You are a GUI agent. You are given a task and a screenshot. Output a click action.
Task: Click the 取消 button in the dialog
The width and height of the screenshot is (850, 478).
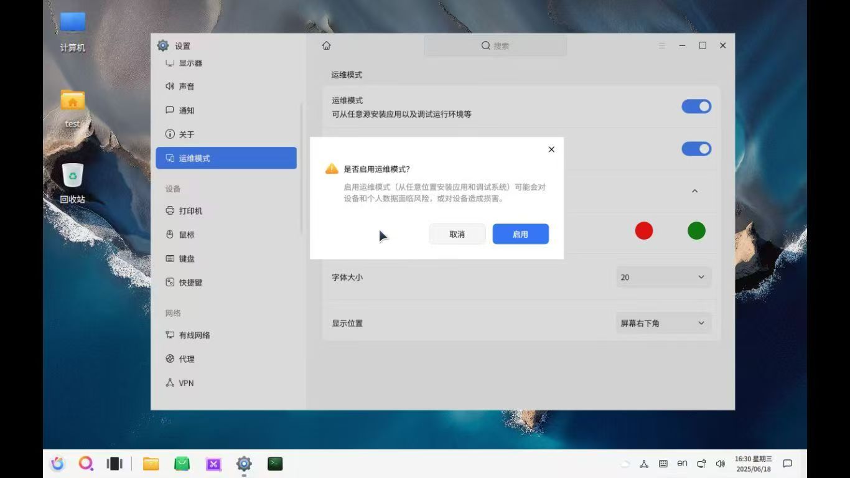457,234
